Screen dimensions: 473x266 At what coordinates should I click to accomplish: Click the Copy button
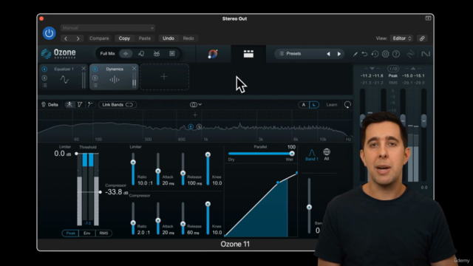click(124, 38)
